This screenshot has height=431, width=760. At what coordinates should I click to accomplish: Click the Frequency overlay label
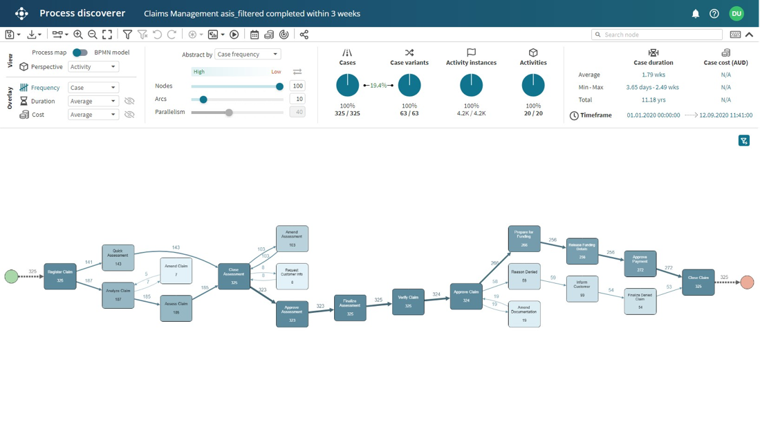pos(45,88)
